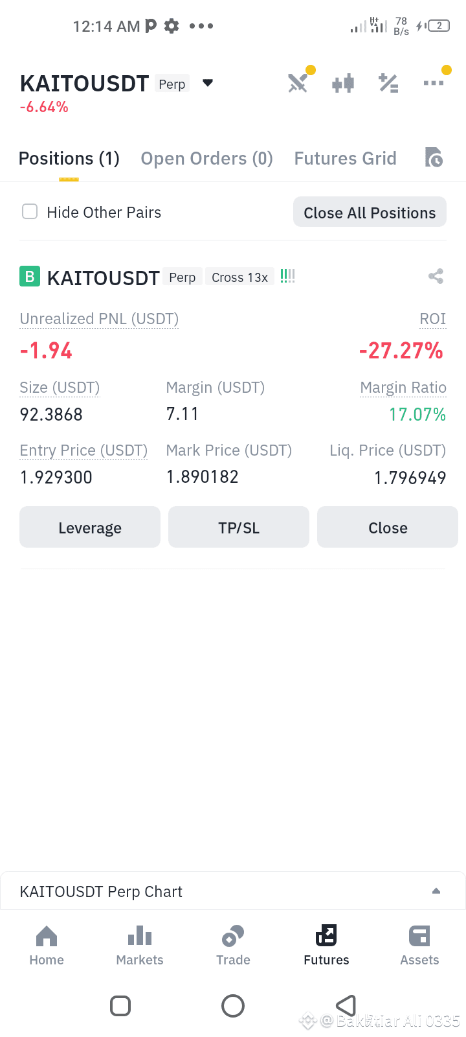Open the Trade section icon

233,936
